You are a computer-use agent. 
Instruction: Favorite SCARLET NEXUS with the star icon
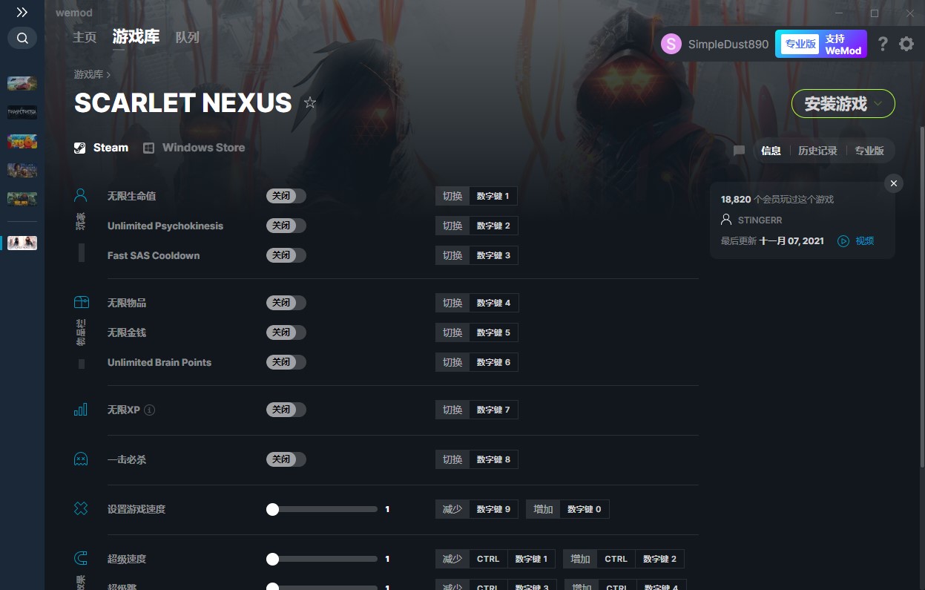coord(310,102)
